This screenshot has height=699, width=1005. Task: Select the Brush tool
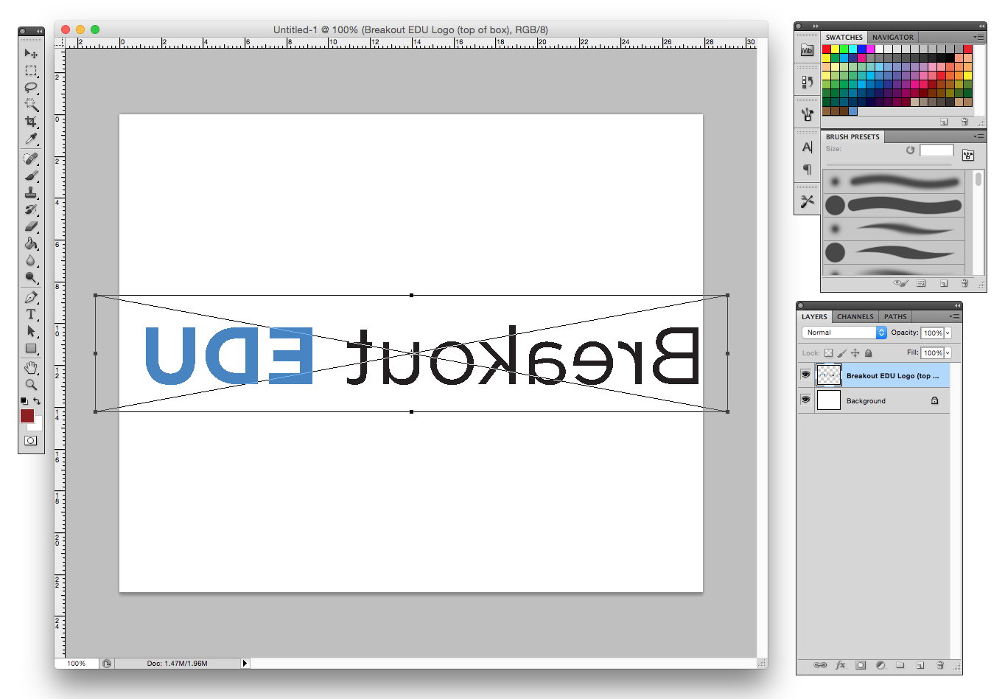click(x=30, y=175)
